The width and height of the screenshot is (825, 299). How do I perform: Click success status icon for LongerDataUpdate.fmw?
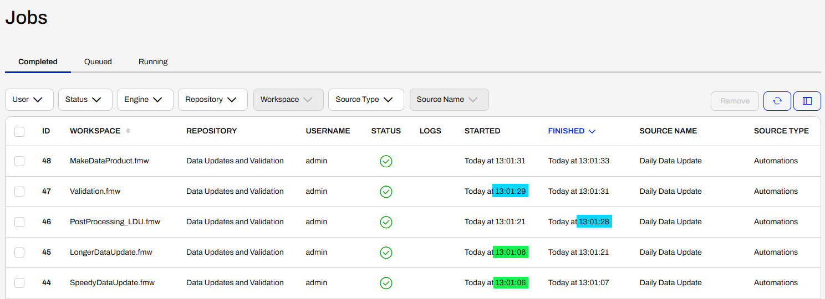(386, 252)
